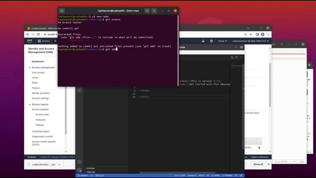Click sync changes icon in status bar
This screenshot has width=316, height=178.
pos(92,176)
